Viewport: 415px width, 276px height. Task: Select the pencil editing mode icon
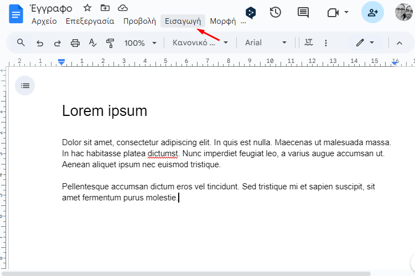[360, 43]
